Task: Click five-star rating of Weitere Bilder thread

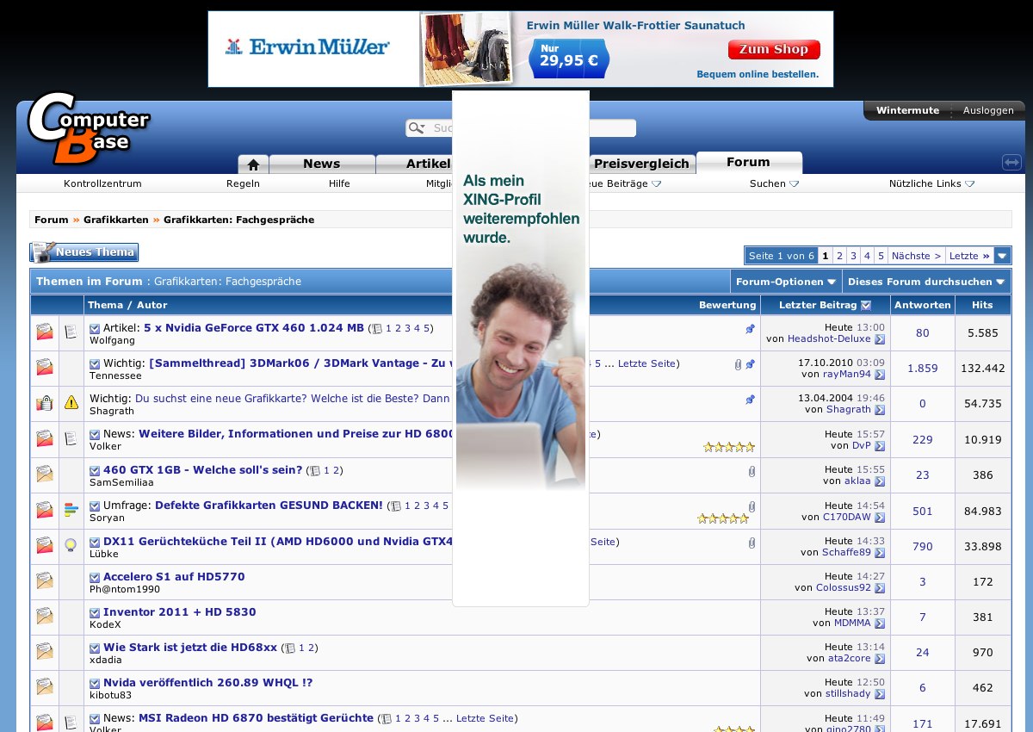Action: point(729,447)
